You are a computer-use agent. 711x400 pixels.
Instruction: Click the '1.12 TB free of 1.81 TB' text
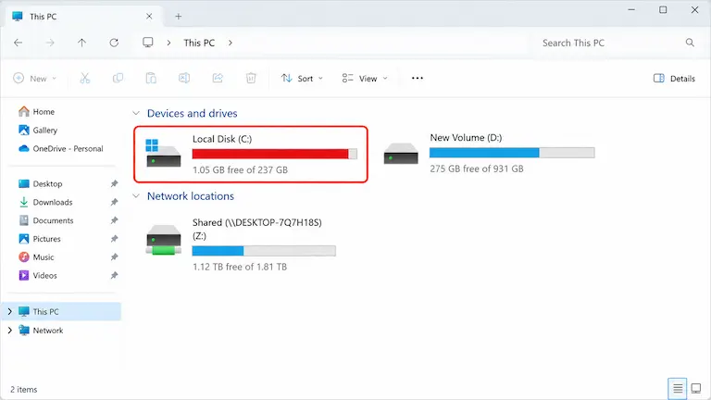click(x=240, y=267)
